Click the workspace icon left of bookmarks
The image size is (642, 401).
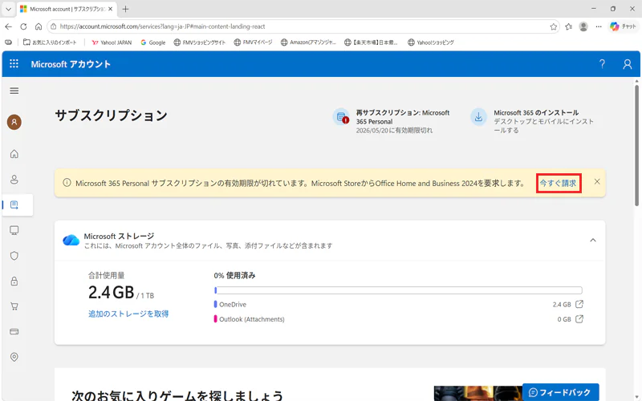pos(8,43)
